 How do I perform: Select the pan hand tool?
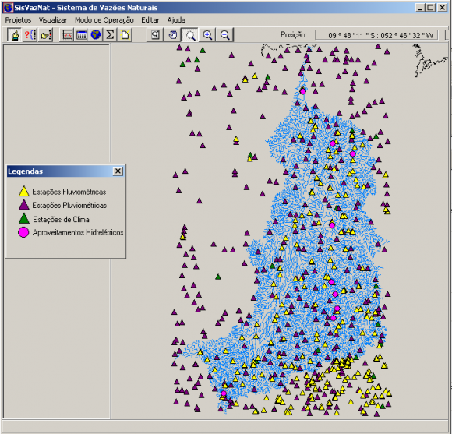coord(173,35)
